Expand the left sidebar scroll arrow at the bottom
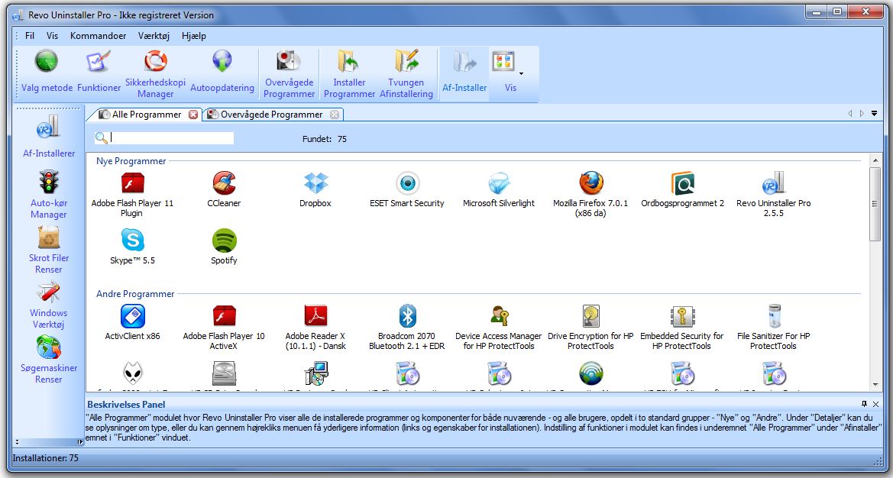893x478 pixels. point(17,441)
